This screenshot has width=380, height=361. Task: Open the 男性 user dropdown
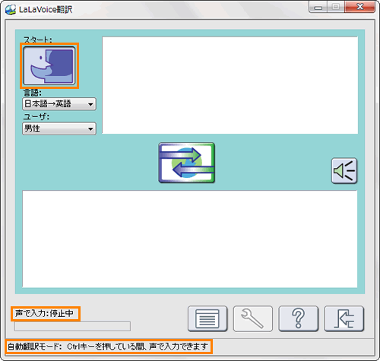[59, 128]
